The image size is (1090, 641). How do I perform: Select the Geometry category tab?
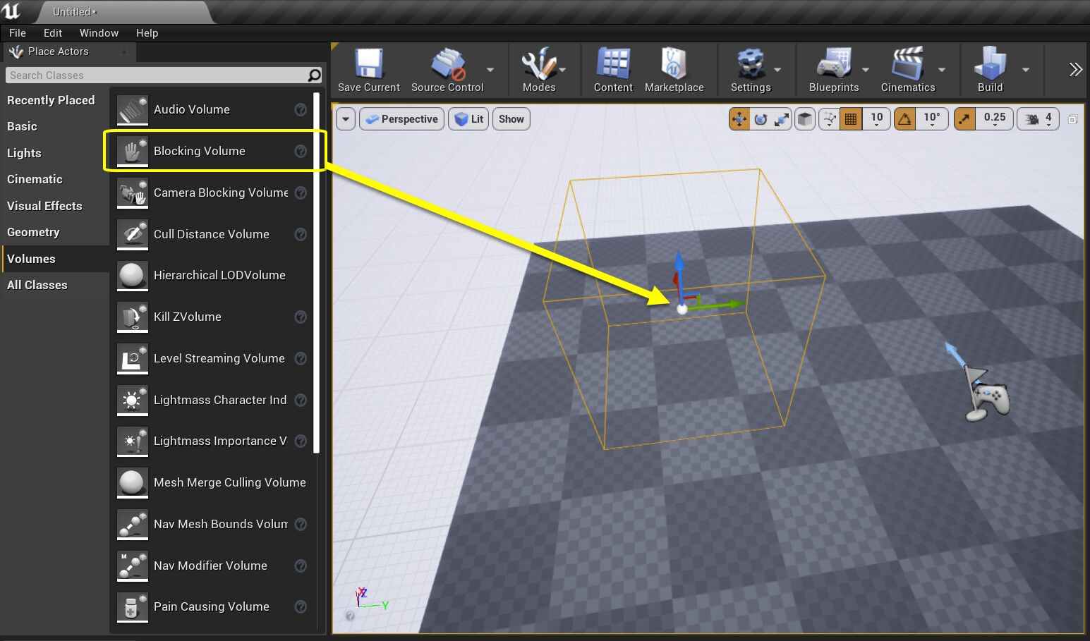pos(33,232)
